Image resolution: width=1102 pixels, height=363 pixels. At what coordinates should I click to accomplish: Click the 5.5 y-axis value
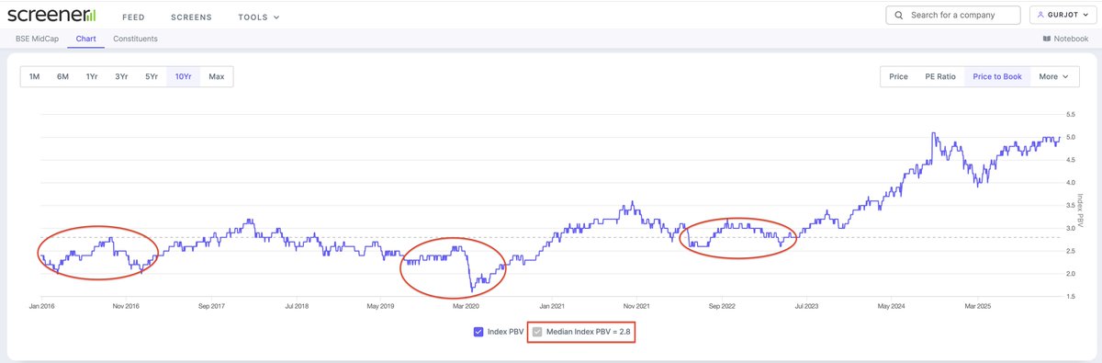(1070, 115)
